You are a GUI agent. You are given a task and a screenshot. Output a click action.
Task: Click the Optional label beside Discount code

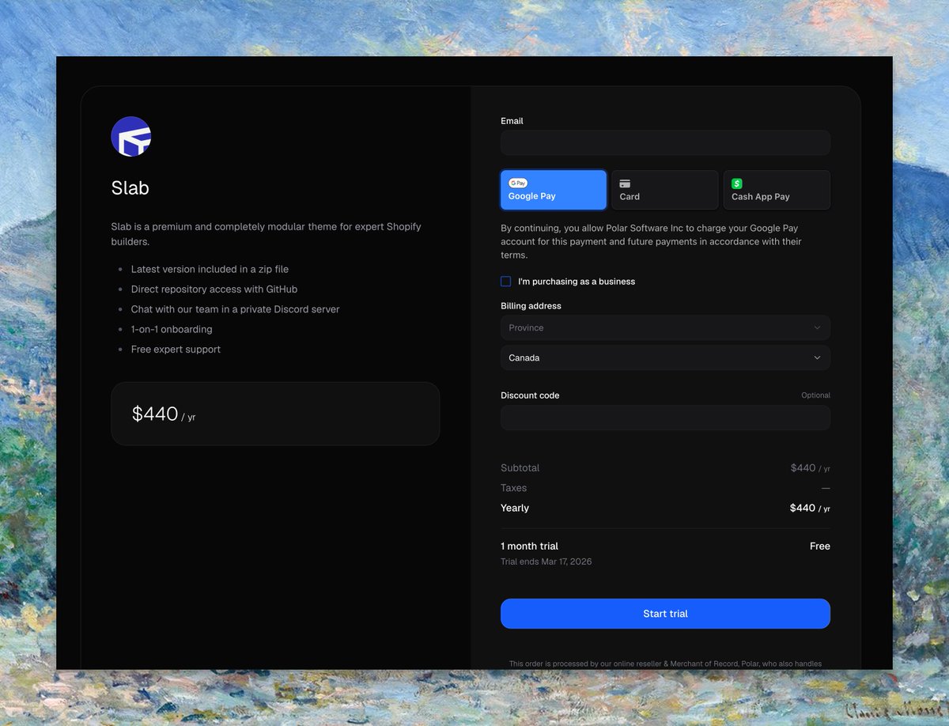coord(815,395)
